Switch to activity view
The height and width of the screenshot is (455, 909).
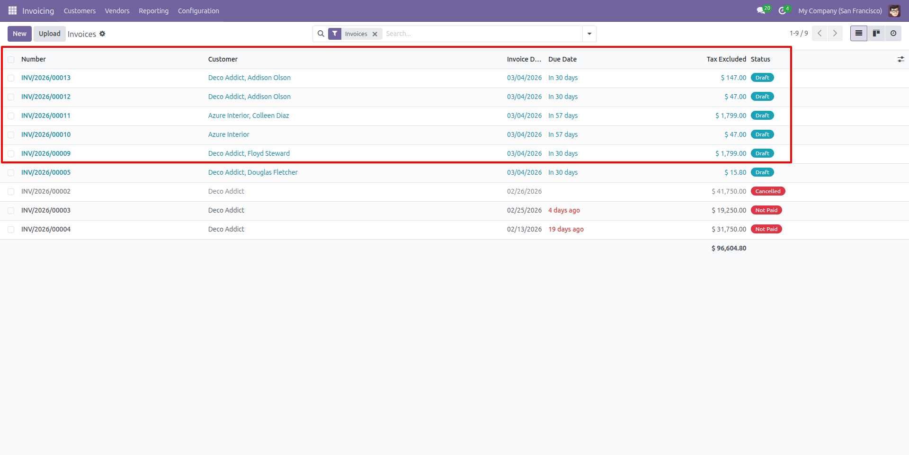pos(893,33)
